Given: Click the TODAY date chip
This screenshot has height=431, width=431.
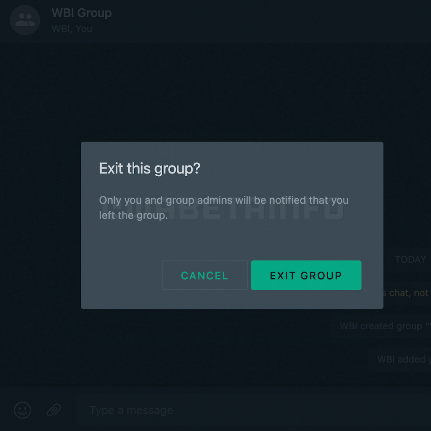Looking at the screenshot, I should click(410, 259).
